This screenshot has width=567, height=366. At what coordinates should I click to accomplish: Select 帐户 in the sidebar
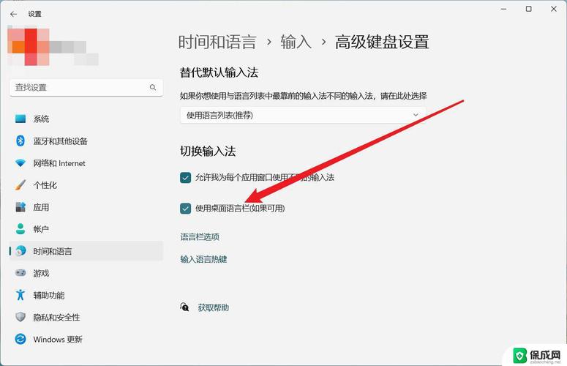[x=86, y=229]
